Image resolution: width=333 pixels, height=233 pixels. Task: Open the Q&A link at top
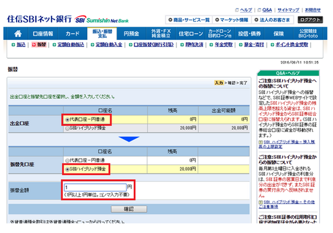(x=267, y=10)
